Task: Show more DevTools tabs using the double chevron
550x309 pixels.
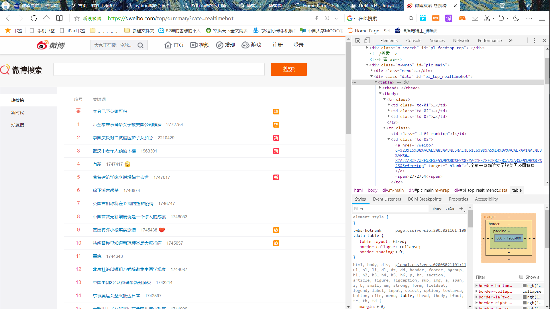Action: [x=511, y=41]
